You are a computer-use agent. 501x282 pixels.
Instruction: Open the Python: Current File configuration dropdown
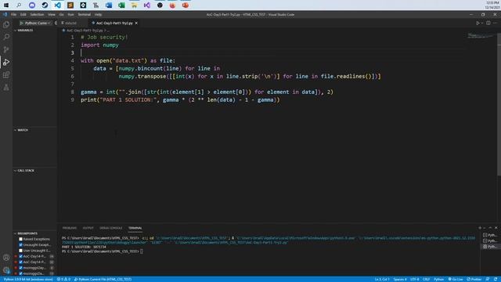coord(38,23)
